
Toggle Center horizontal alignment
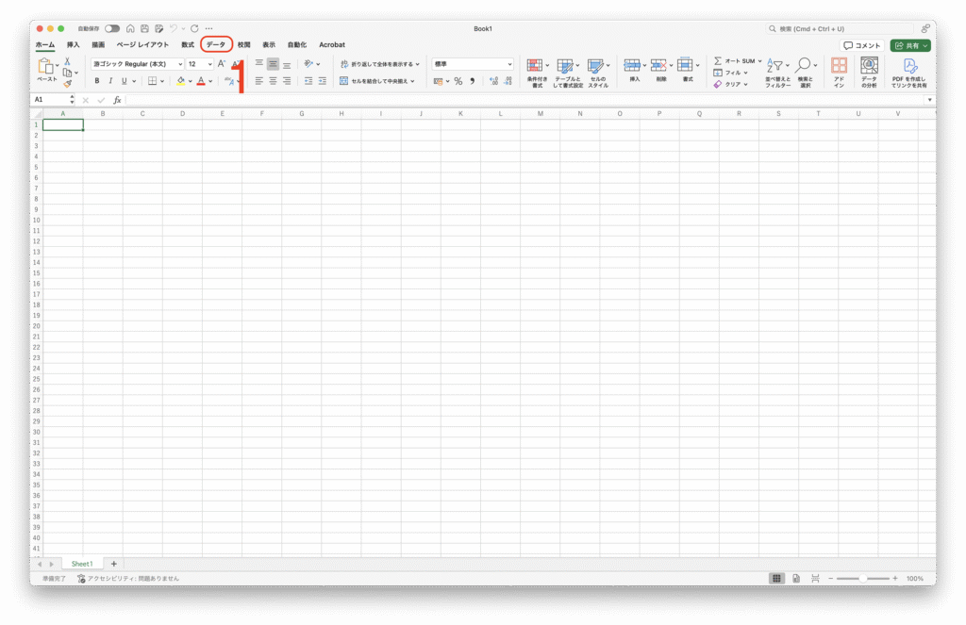(x=273, y=81)
